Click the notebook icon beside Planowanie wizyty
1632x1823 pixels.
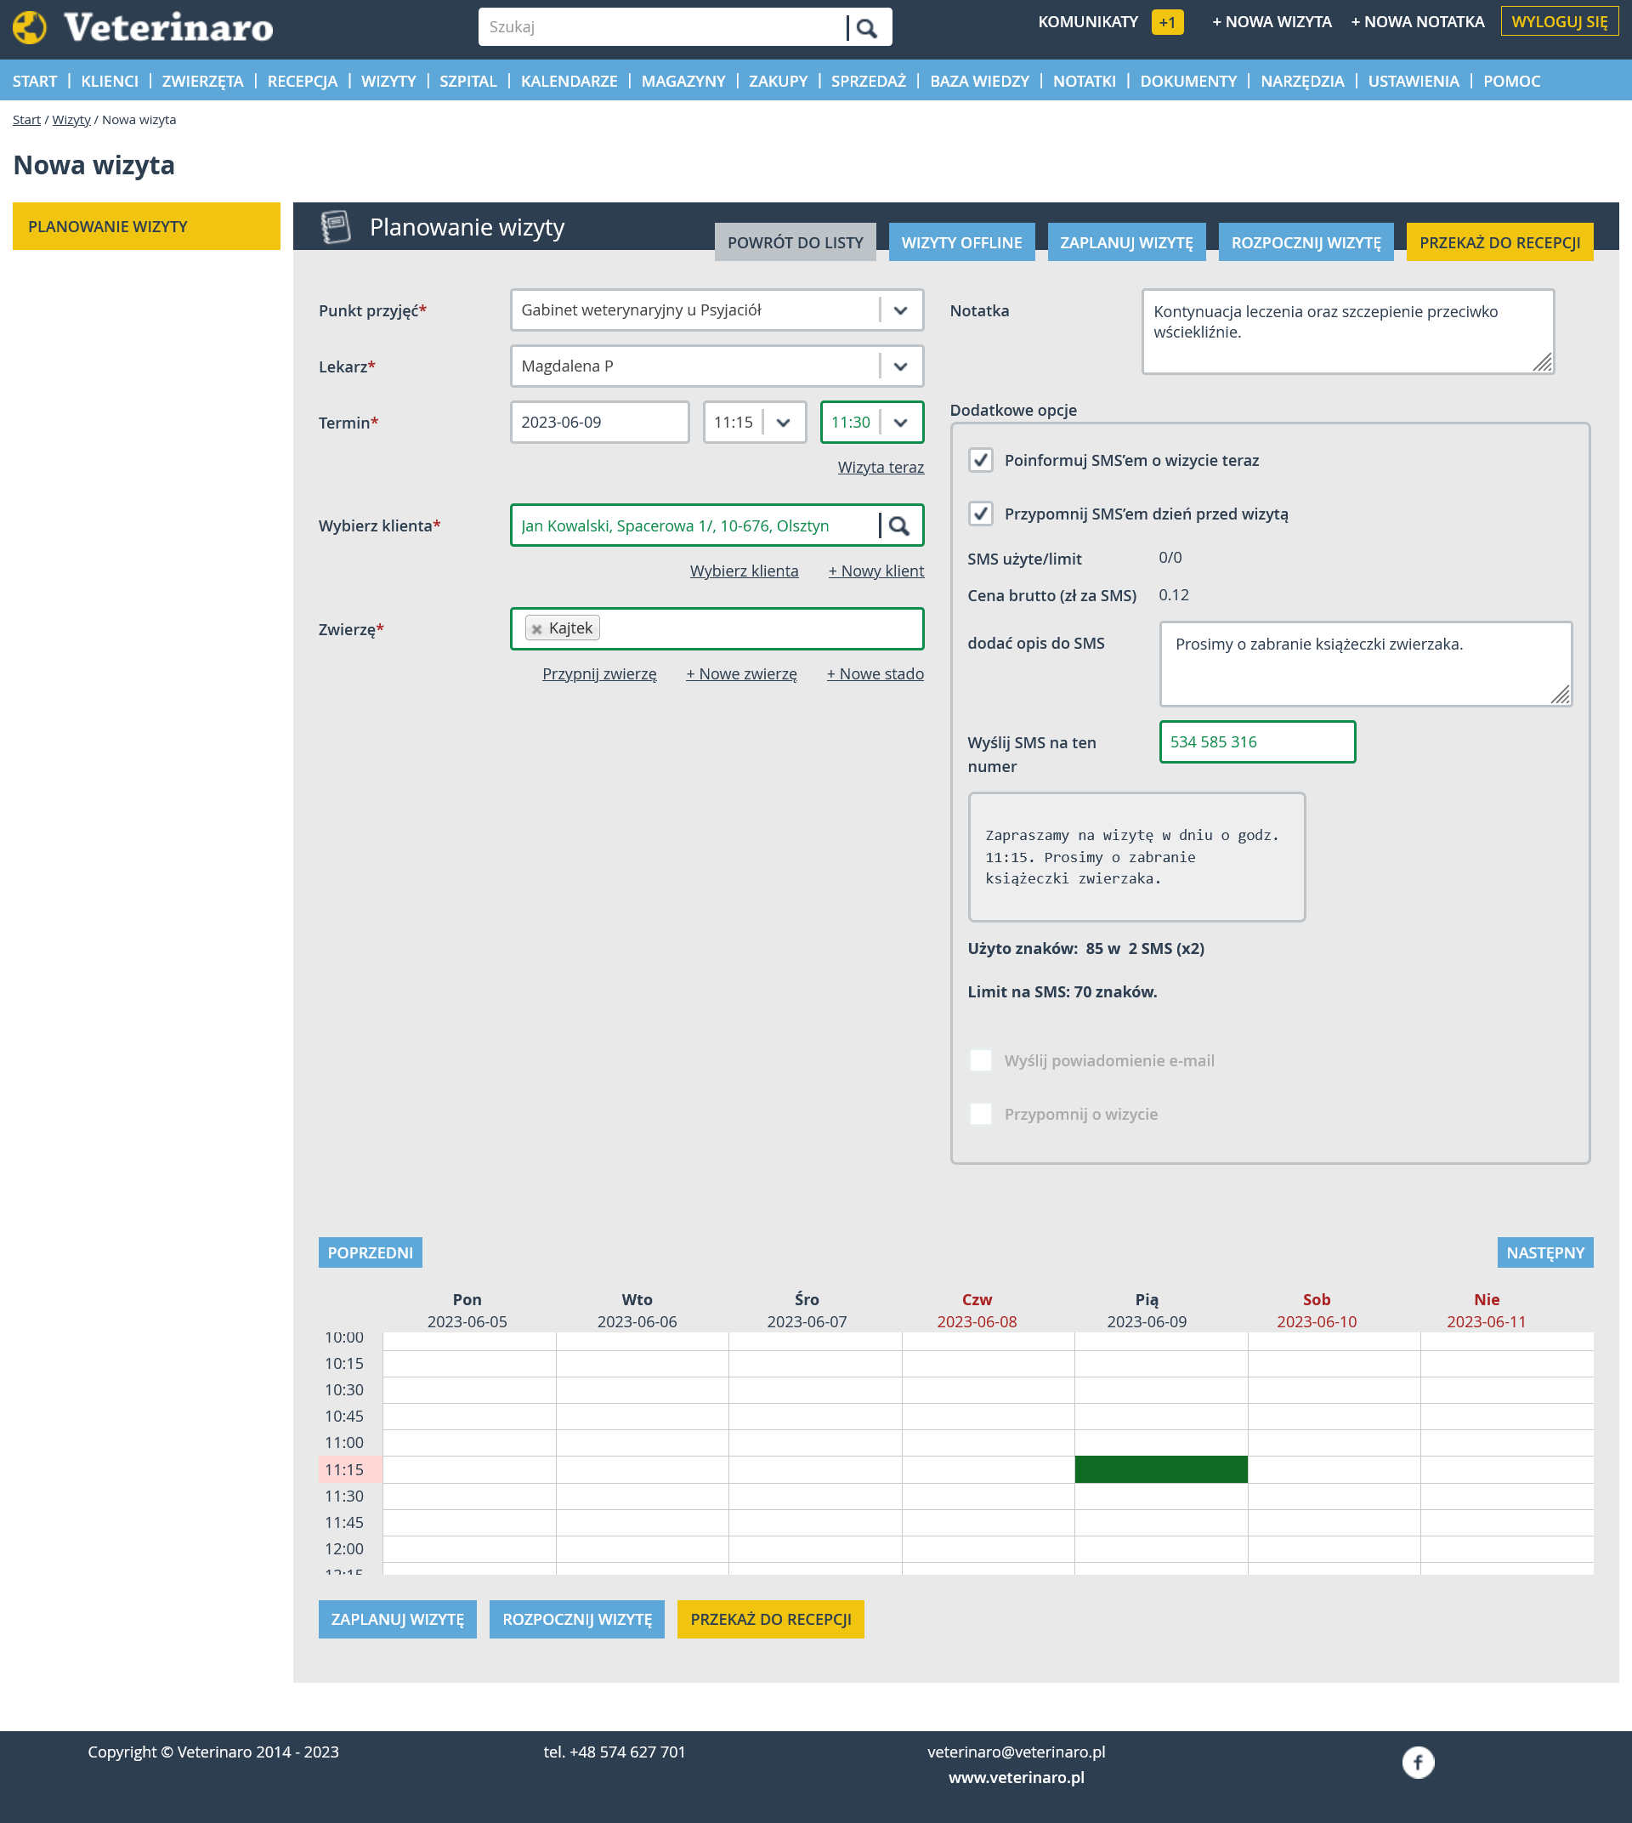[x=337, y=227]
